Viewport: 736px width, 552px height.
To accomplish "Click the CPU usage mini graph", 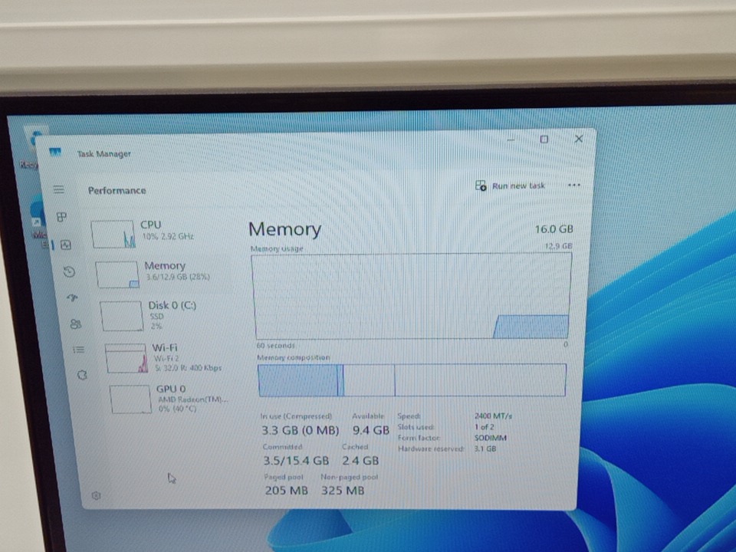I will [113, 234].
